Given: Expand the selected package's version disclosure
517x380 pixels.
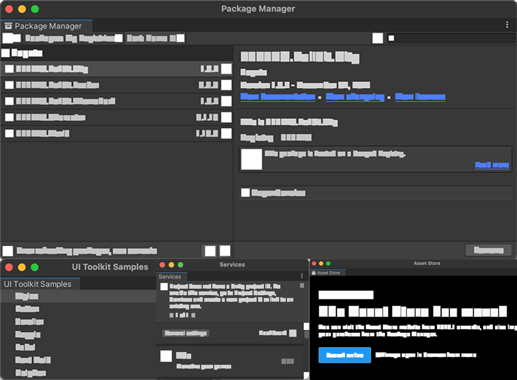Looking at the screenshot, I should point(227,68).
